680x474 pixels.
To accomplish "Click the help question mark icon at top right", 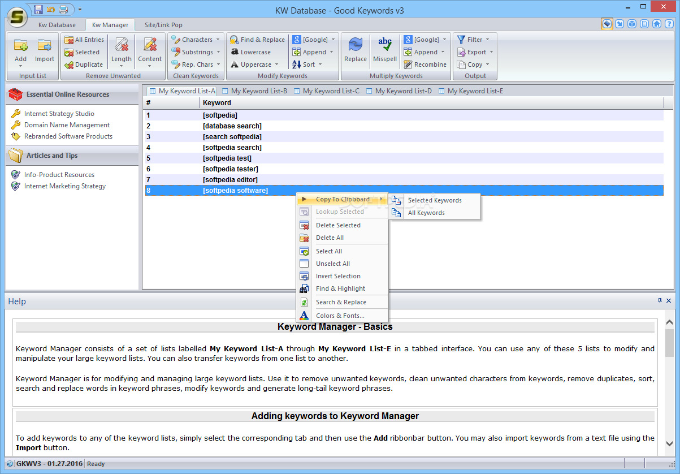I will tap(669, 24).
